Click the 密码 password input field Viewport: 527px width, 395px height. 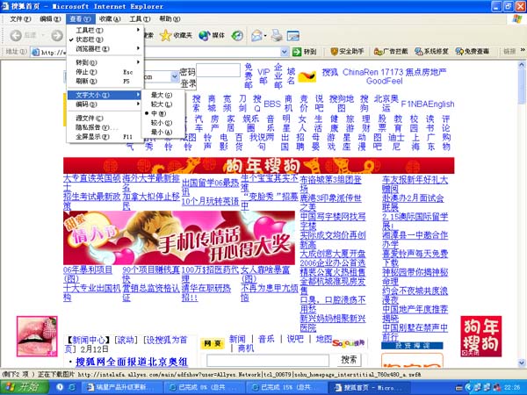coord(219,70)
